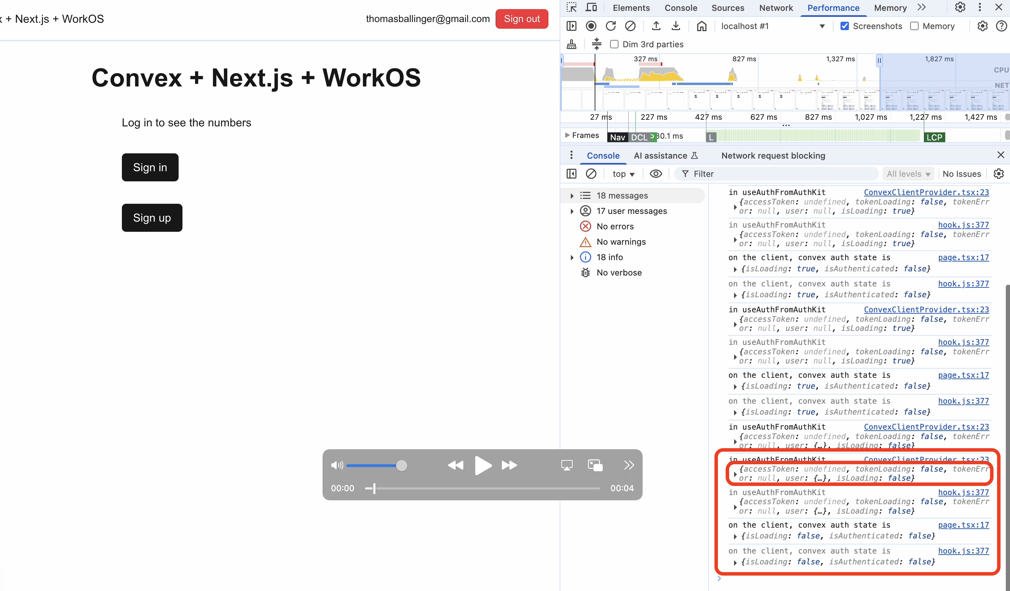Screen dimensions: 1010x591
Task: Open the first ConvexClientProvider.tsx:23 link
Action: pyautogui.click(x=926, y=192)
